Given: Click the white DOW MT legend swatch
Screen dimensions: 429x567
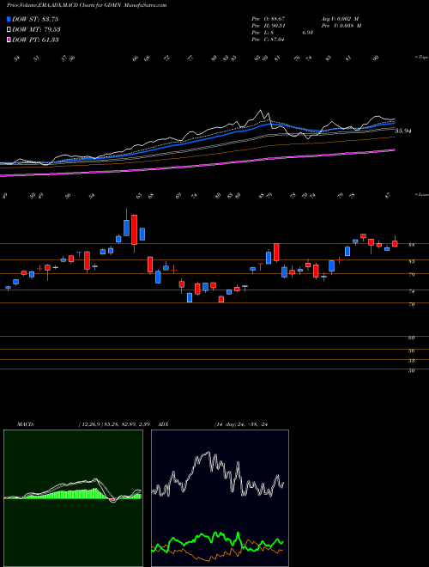Looking at the screenshot, I should click(9, 30).
